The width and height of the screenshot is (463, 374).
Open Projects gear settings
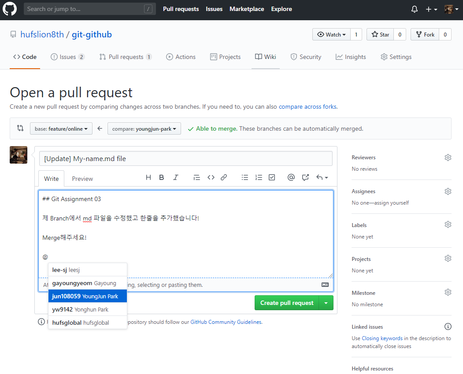tap(448, 258)
